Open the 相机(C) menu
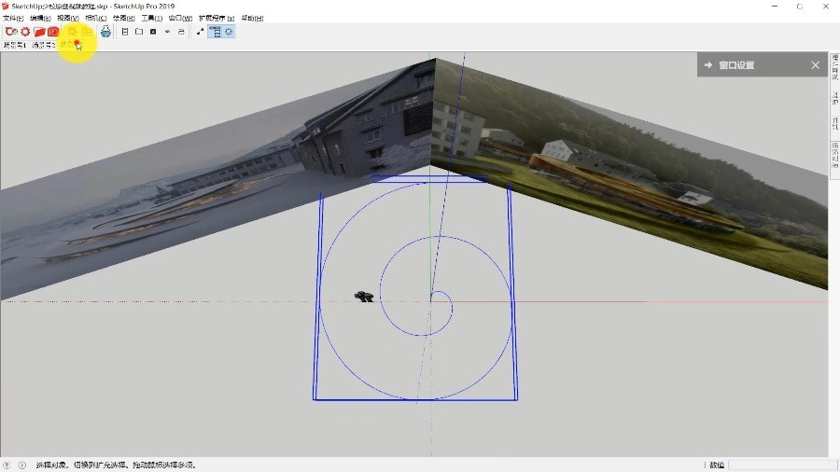Viewport: 840px width, 472px height. coord(96,19)
